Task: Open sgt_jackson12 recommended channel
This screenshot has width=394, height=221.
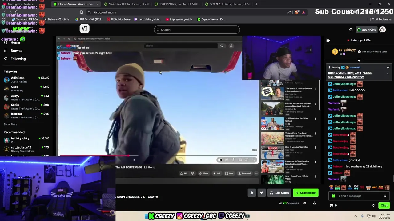Action: click(x=26, y=149)
